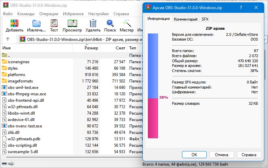Click the 38% compression ratio bar
The width and height of the screenshot is (268, 168).
[153, 86]
